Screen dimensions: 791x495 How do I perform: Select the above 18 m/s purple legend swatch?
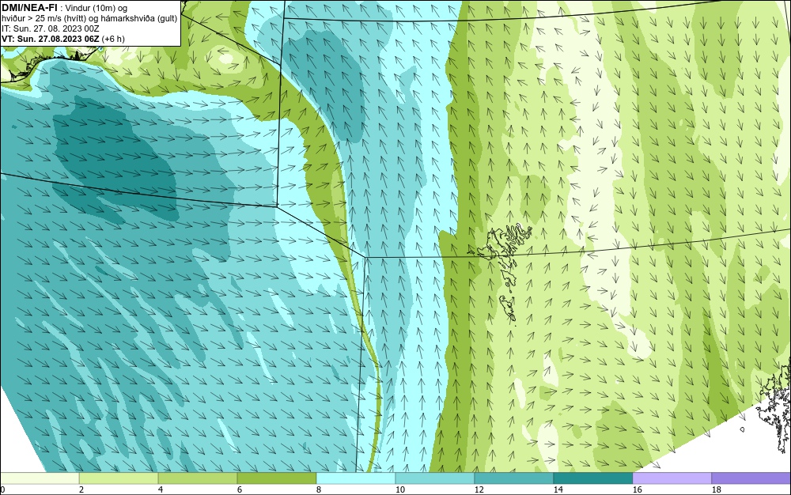pos(751,478)
